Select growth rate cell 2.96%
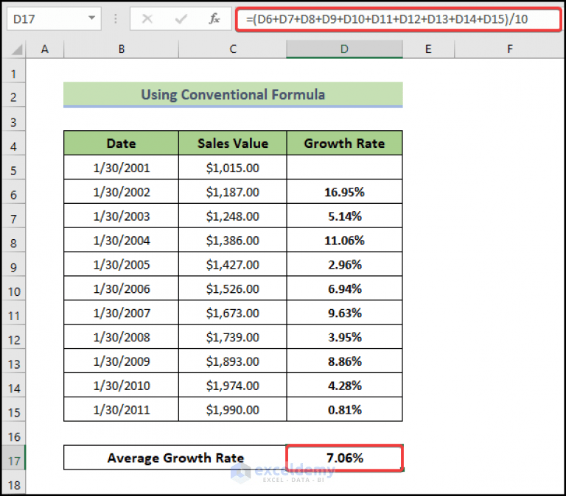 coord(344,264)
